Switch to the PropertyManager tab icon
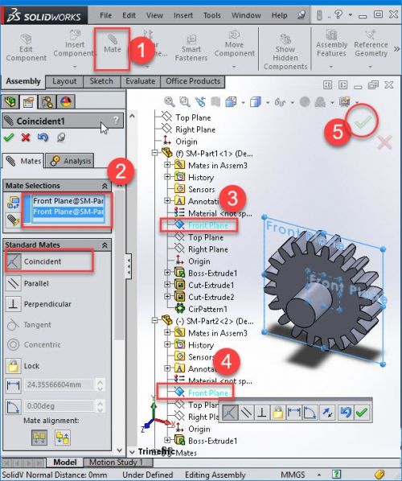The width and height of the screenshot is (402, 481). click(x=28, y=101)
